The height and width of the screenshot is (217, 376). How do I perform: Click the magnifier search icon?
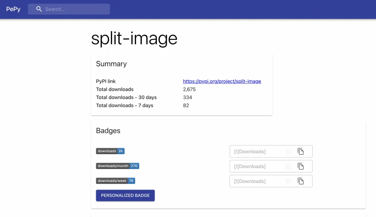click(39, 9)
